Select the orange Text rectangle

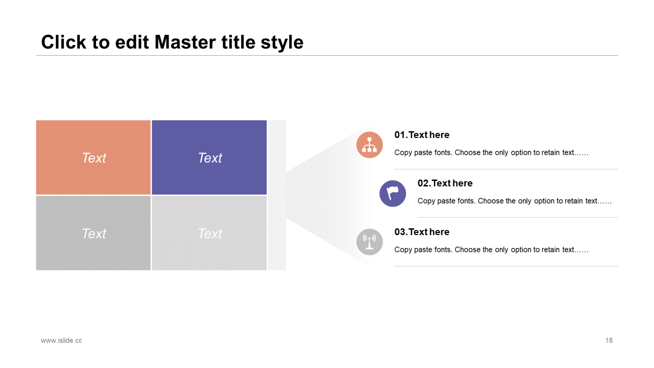pyautogui.click(x=94, y=157)
